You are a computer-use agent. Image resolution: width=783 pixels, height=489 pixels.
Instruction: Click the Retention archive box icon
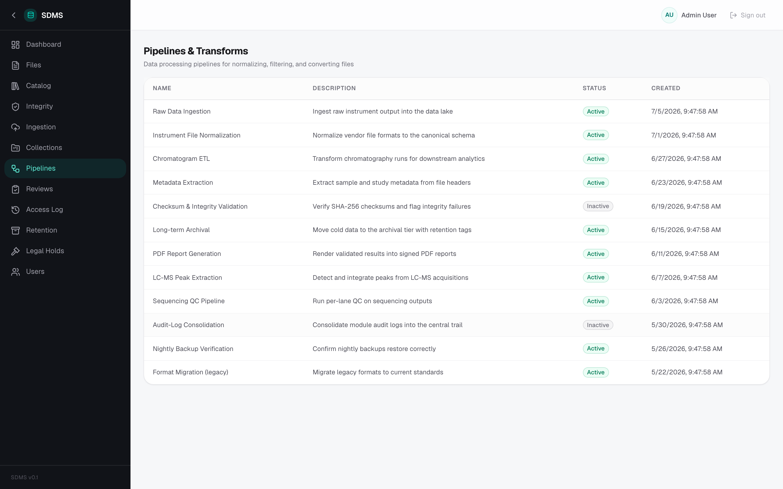(15, 231)
